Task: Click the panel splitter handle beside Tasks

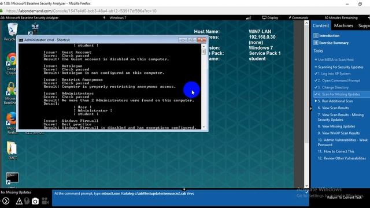Action: [310, 109]
